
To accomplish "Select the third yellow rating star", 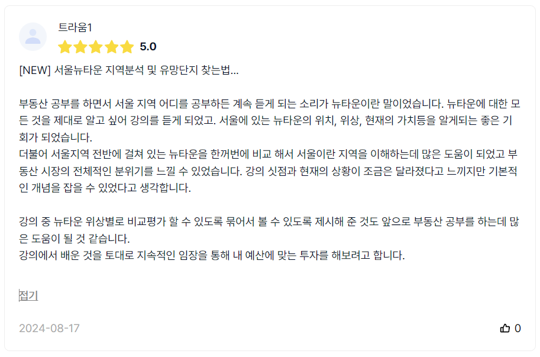I will 96,47.
